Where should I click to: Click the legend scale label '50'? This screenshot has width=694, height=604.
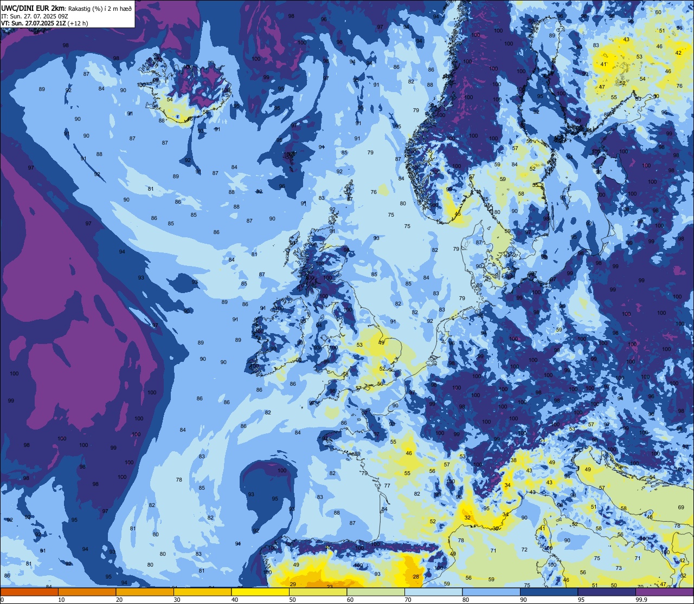pyautogui.click(x=292, y=600)
